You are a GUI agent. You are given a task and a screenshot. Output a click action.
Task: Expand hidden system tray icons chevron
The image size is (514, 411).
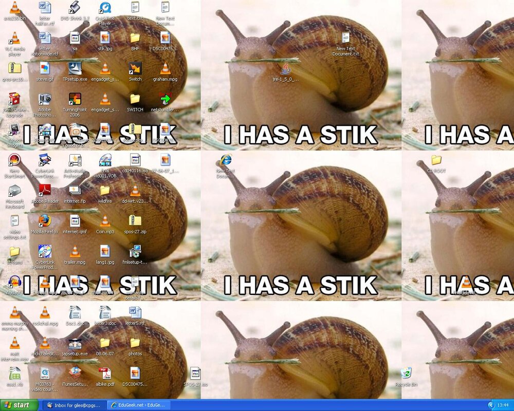coord(491,405)
